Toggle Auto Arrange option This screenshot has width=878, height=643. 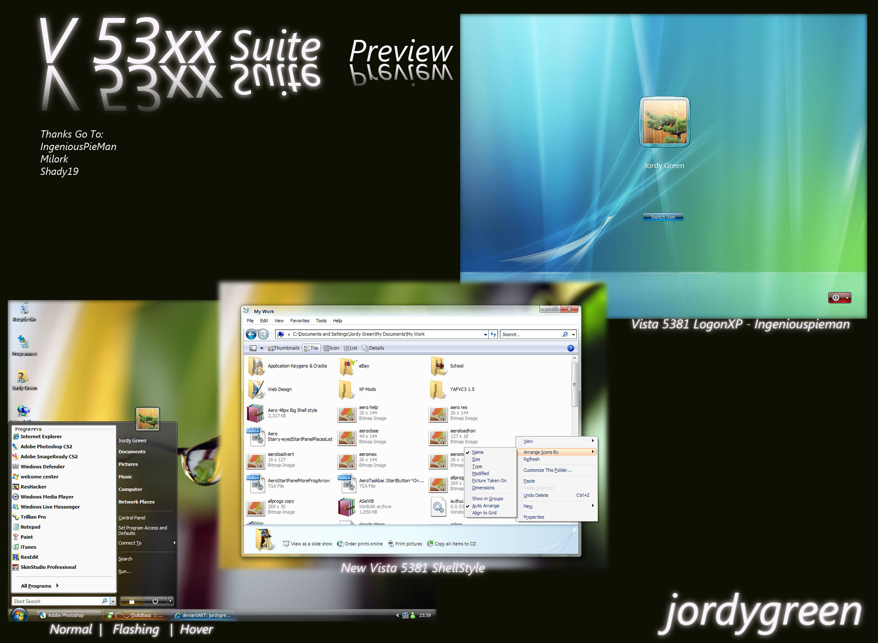(485, 506)
